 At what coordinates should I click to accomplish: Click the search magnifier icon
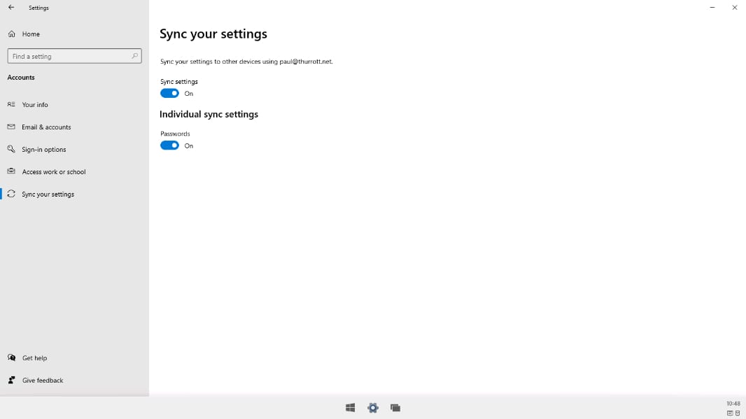pos(134,56)
